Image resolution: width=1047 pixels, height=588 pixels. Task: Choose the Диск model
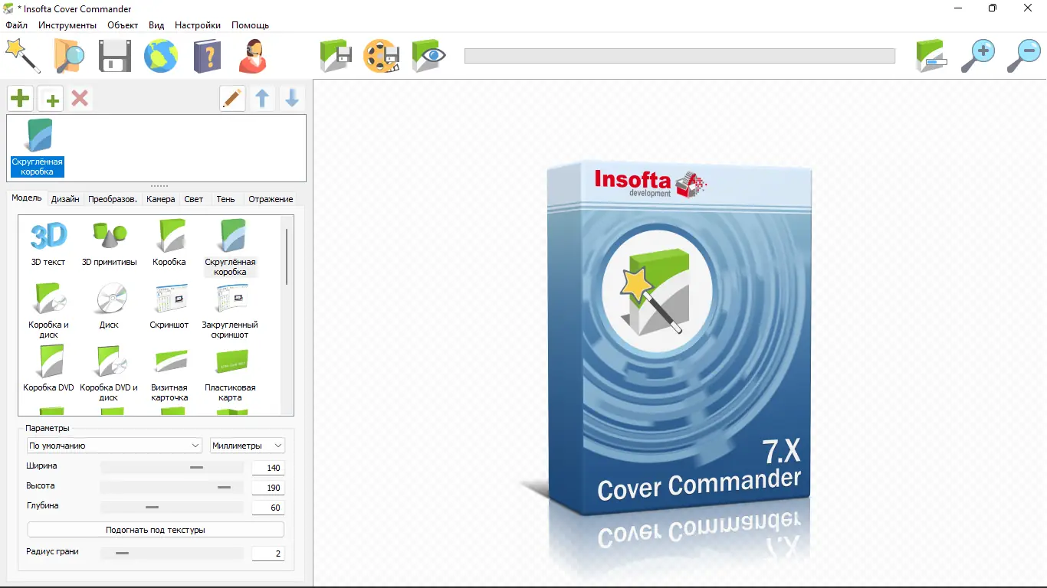click(x=109, y=306)
